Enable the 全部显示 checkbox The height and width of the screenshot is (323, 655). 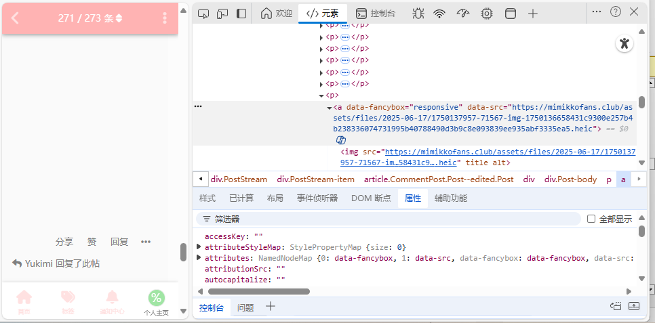click(591, 219)
